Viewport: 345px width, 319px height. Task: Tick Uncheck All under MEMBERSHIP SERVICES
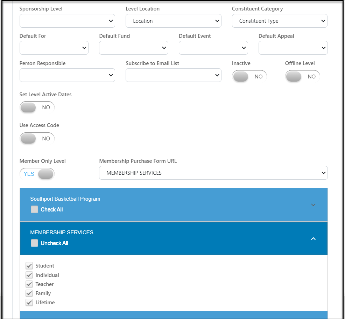tap(34, 243)
